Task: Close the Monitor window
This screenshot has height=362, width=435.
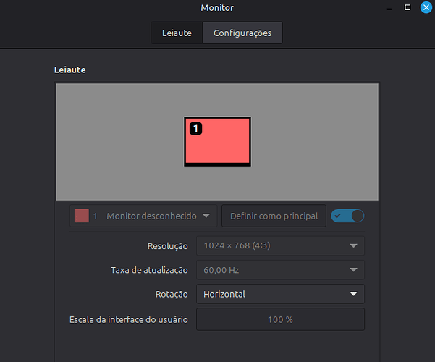Action: pyautogui.click(x=426, y=7)
